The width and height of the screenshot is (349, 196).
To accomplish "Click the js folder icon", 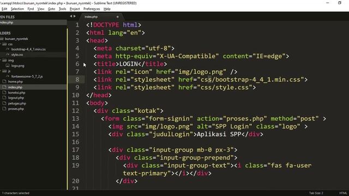I will click(x=4, y=71).
